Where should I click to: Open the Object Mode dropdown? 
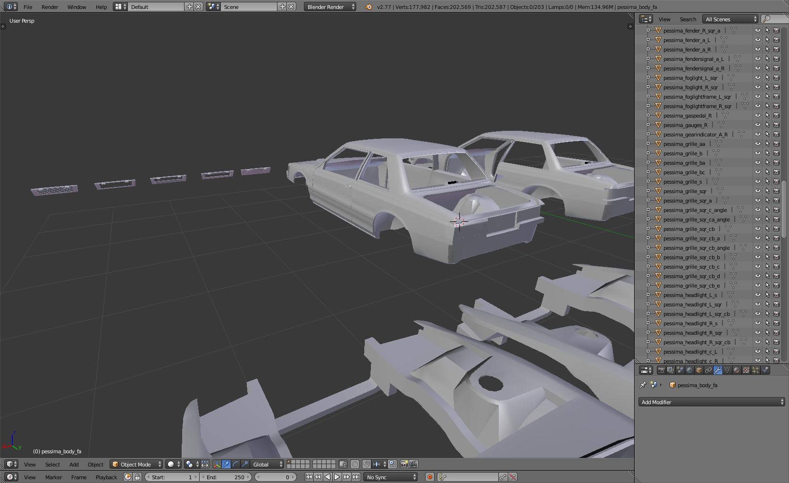(136, 465)
